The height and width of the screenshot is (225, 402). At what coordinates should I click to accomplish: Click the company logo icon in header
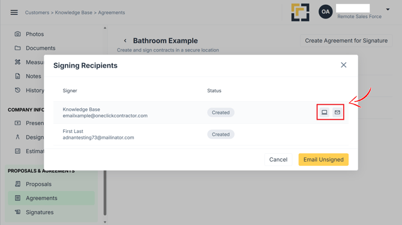tap(300, 13)
